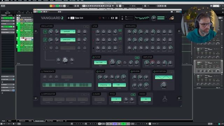Toggle LFO 1 sync button
This screenshot has height=126, width=224.
click(120, 30)
